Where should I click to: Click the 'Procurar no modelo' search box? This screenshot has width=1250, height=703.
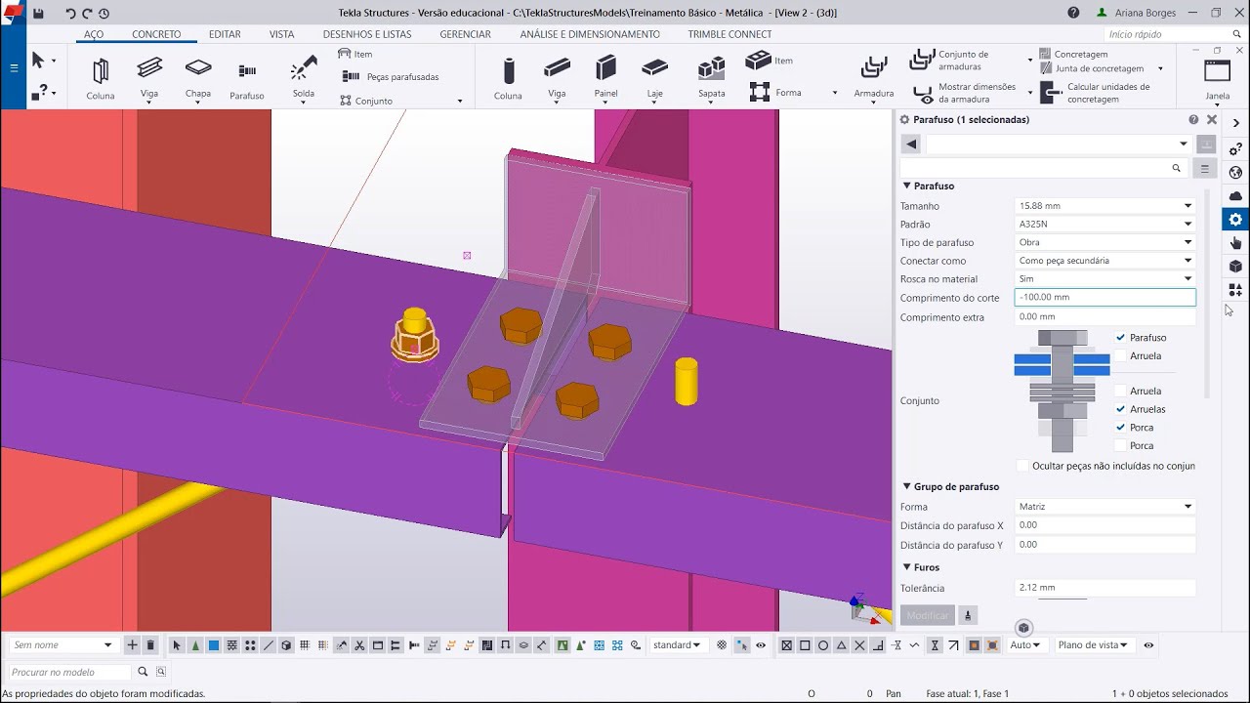(69, 672)
